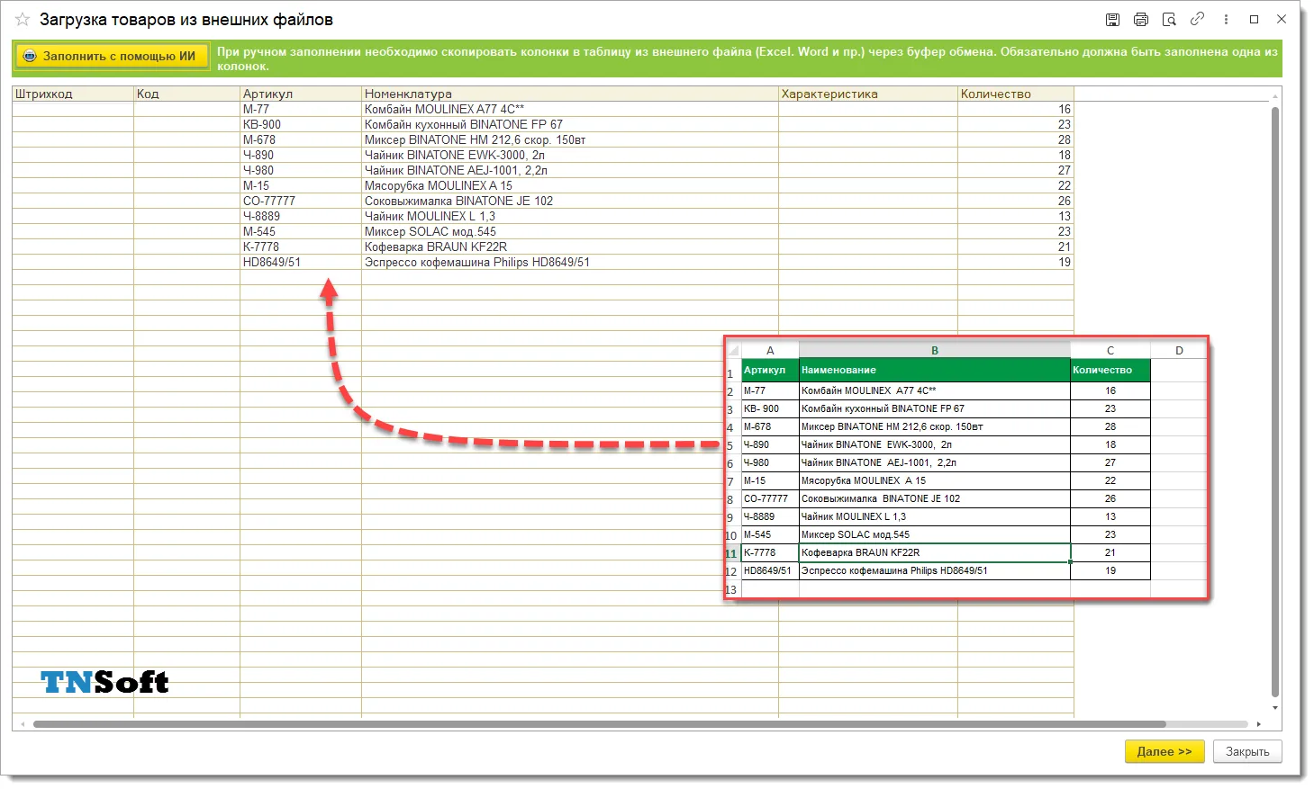
Task: Click the Код column header
Action: (187, 94)
